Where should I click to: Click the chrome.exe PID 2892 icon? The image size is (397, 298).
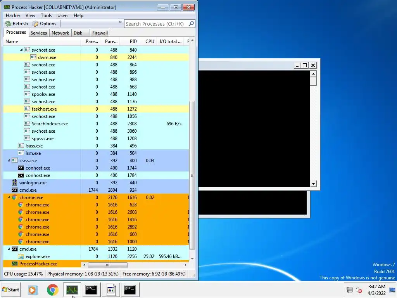point(21,227)
